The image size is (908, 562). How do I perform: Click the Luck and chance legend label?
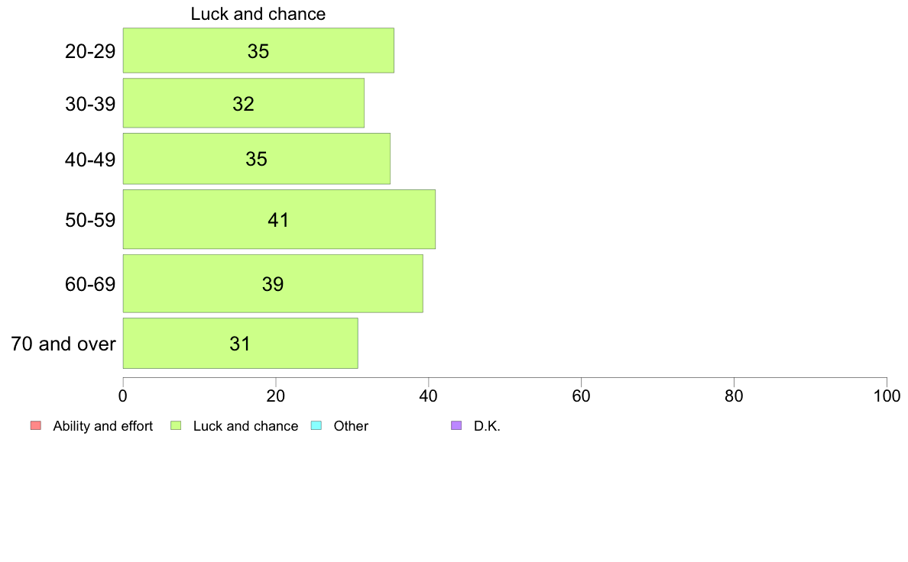click(245, 426)
